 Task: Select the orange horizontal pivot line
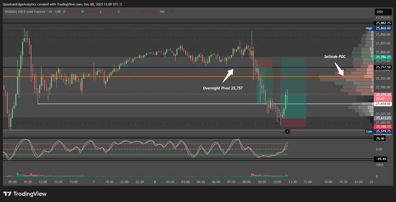pos(188,77)
